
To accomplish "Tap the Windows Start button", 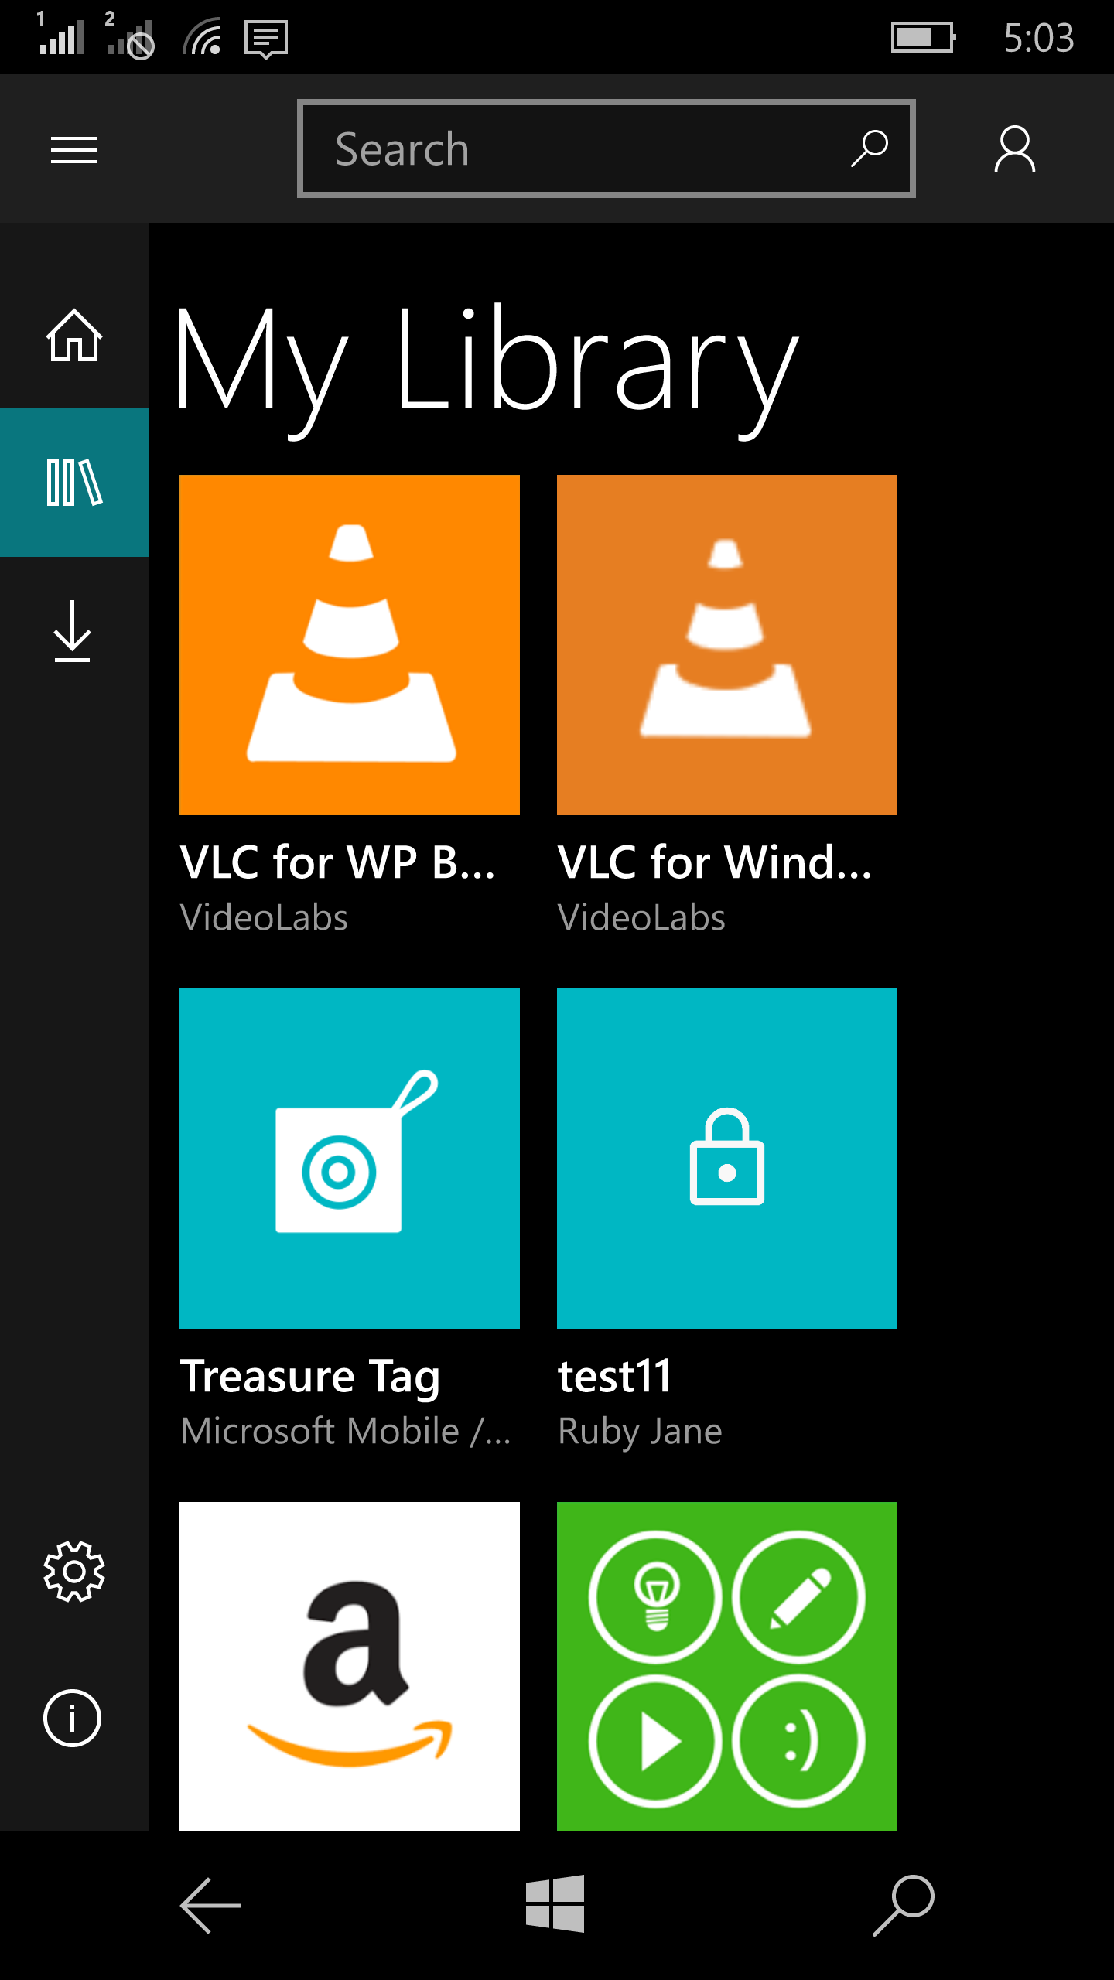I will click(555, 1903).
